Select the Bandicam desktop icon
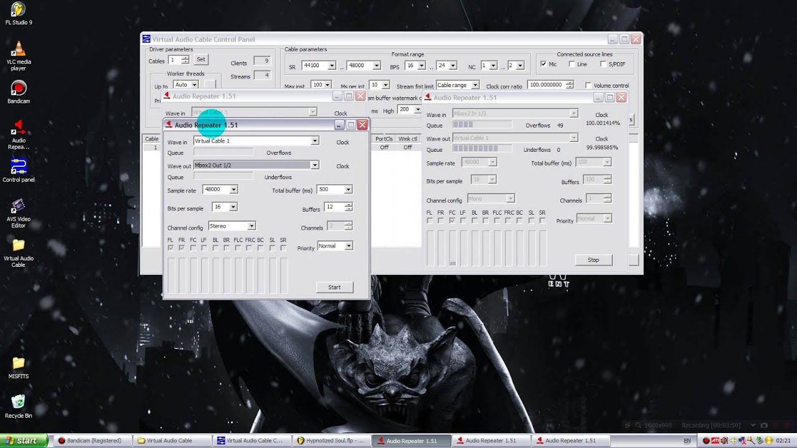 pyautogui.click(x=18, y=93)
